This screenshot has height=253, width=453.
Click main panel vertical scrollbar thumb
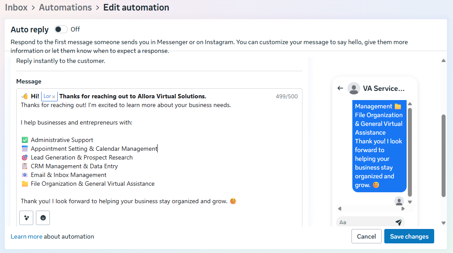(x=443, y=156)
